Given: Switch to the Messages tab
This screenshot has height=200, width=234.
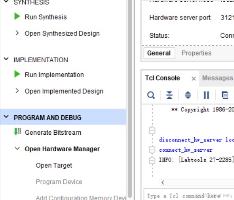Looking at the screenshot, I should pyautogui.click(x=218, y=78).
